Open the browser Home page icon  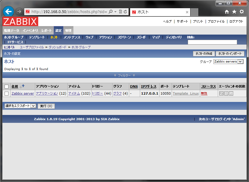tap(227, 12)
